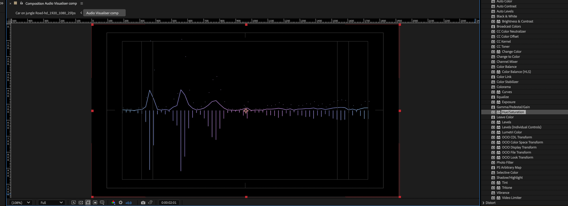
Task: Click the current time 0:00:02:01 display
Action: point(169,203)
